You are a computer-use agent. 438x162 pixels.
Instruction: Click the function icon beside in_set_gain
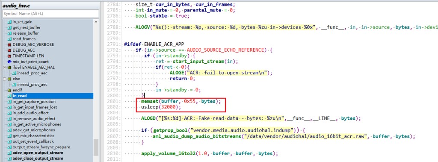pos(9,22)
